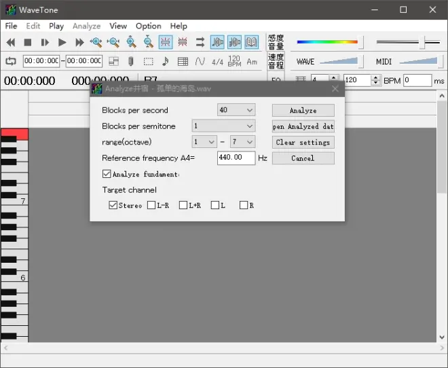Click the MIDI volume slider
Screen dimensions: 448x368
pyautogui.click(x=422, y=61)
